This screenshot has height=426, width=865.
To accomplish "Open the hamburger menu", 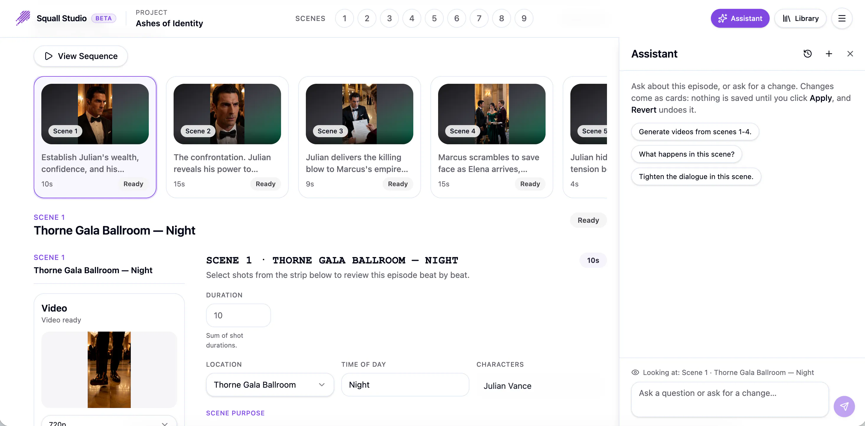I will [841, 19].
